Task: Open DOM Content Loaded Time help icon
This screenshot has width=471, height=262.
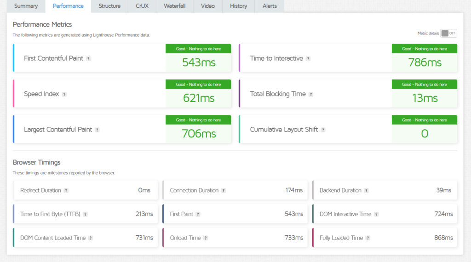Action: pyautogui.click(x=91, y=238)
